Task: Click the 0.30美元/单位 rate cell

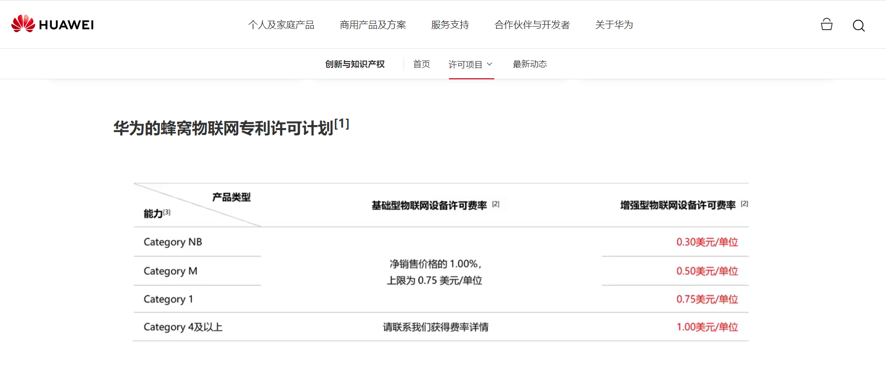Action: click(x=707, y=242)
